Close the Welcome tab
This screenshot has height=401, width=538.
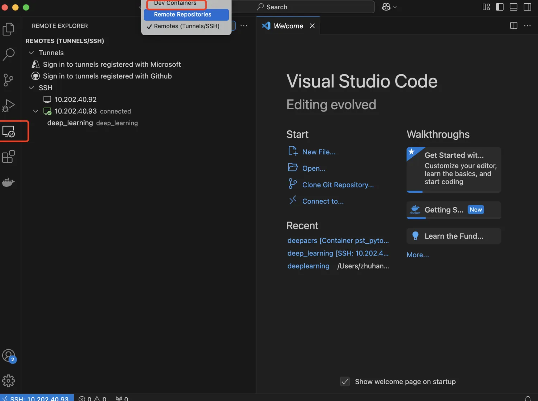312,26
